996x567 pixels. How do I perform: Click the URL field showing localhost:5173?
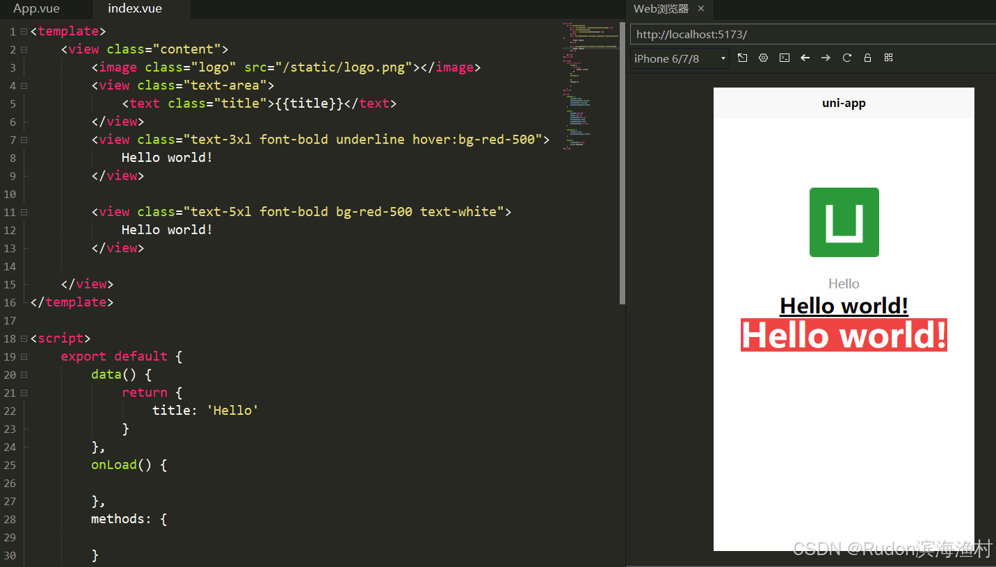(x=813, y=34)
